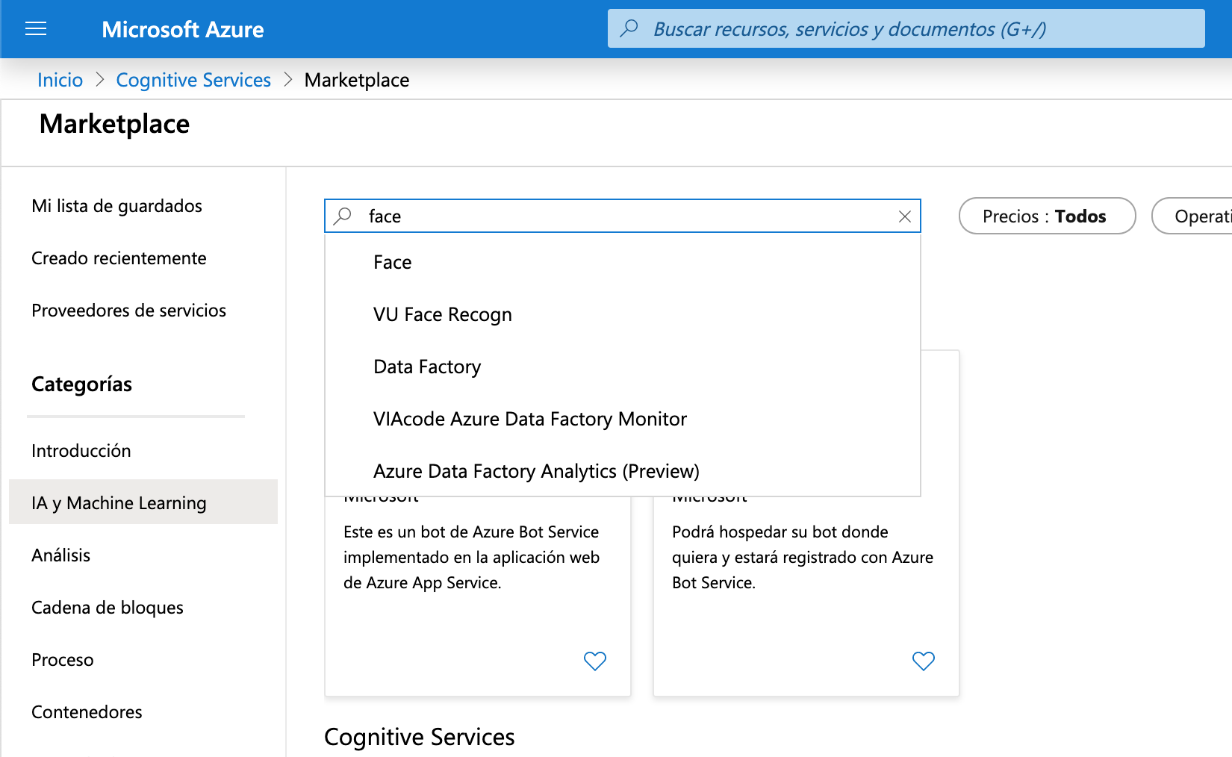Screen dimensions: 1232x757
Task: Pick VIAcode Azure Data Factory Monitor suggestion
Action: tap(623, 419)
